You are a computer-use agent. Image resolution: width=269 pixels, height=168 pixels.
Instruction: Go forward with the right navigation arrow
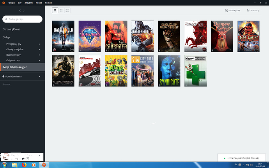click(24, 11)
